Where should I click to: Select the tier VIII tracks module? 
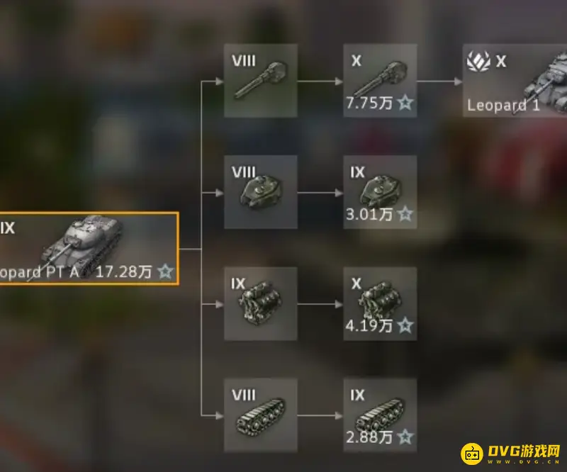[x=261, y=415]
